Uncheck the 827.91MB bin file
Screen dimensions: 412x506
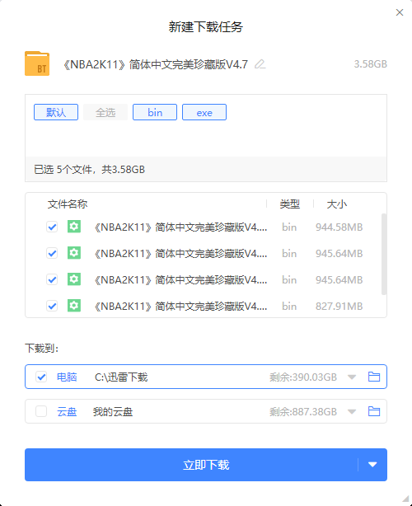click(52, 306)
